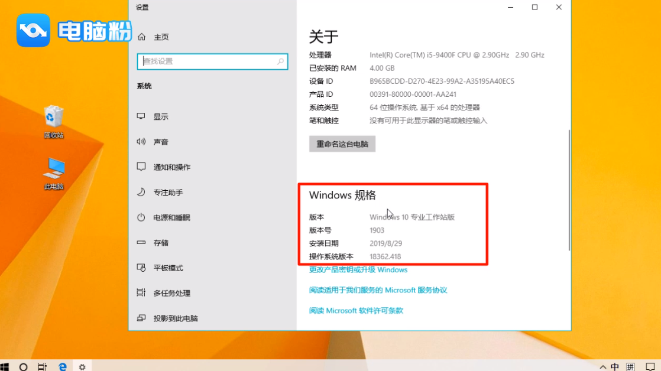This screenshot has height=371, width=661.
Task: Launch Edge browser from taskbar
Action: (x=63, y=367)
